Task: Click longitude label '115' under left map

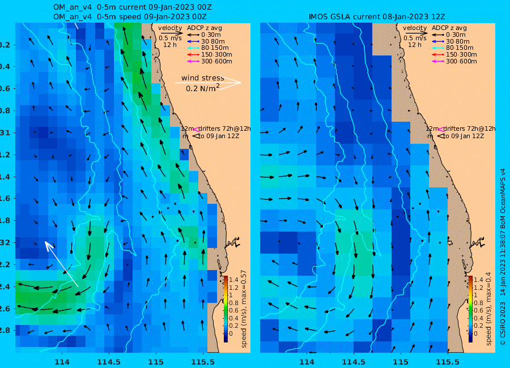Action: coord(155,362)
